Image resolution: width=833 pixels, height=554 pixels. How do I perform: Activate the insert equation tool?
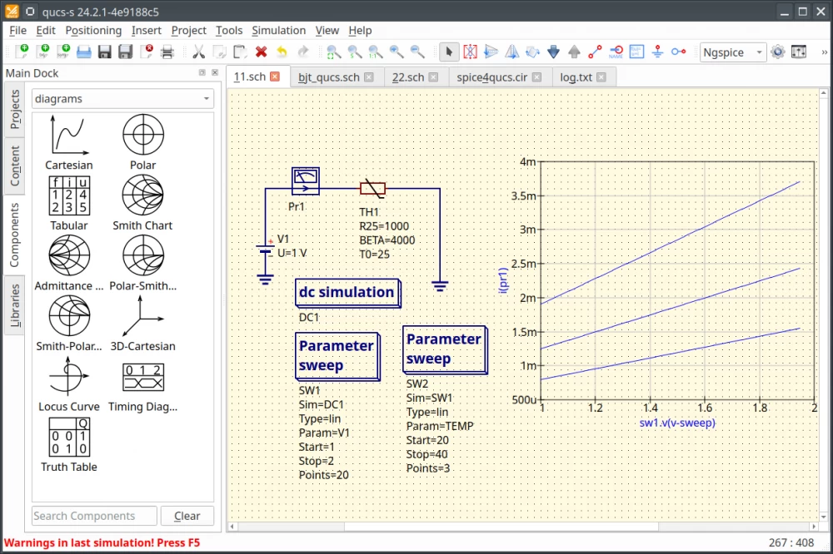click(636, 52)
